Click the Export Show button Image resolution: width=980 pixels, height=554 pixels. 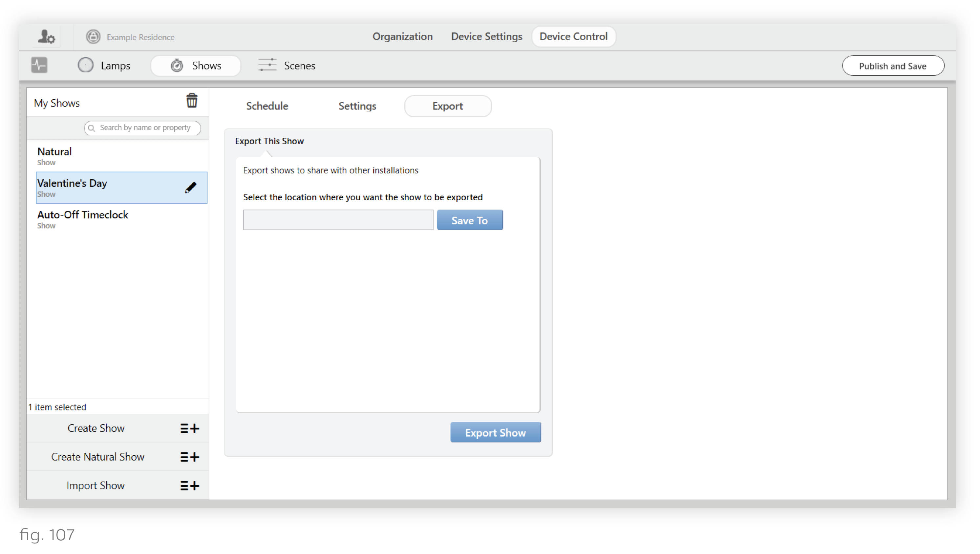(x=495, y=432)
